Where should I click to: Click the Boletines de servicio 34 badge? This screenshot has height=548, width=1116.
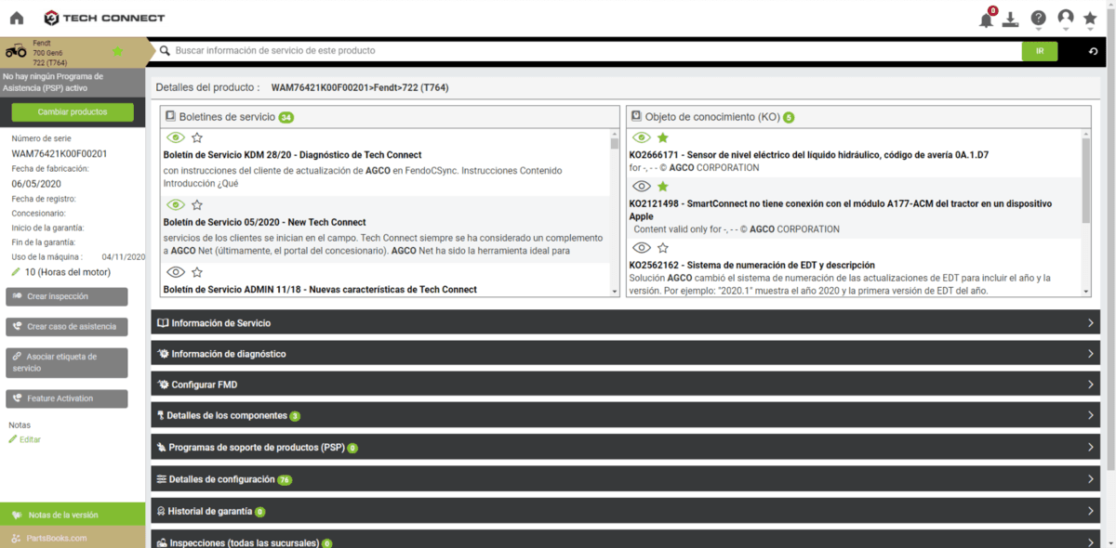tap(286, 118)
